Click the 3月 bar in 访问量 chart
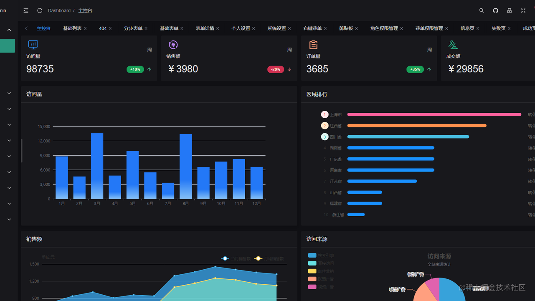 (97, 166)
